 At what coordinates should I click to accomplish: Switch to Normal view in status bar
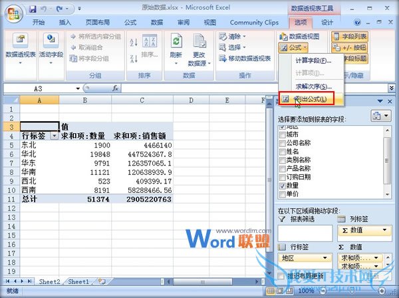coord(271,291)
